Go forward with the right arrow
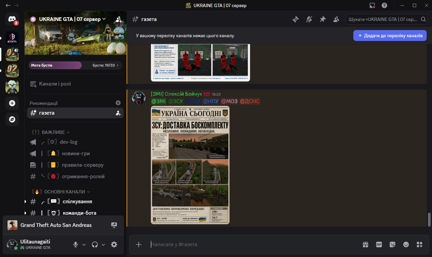This screenshot has height=257, width=432. tap(16, 5)
